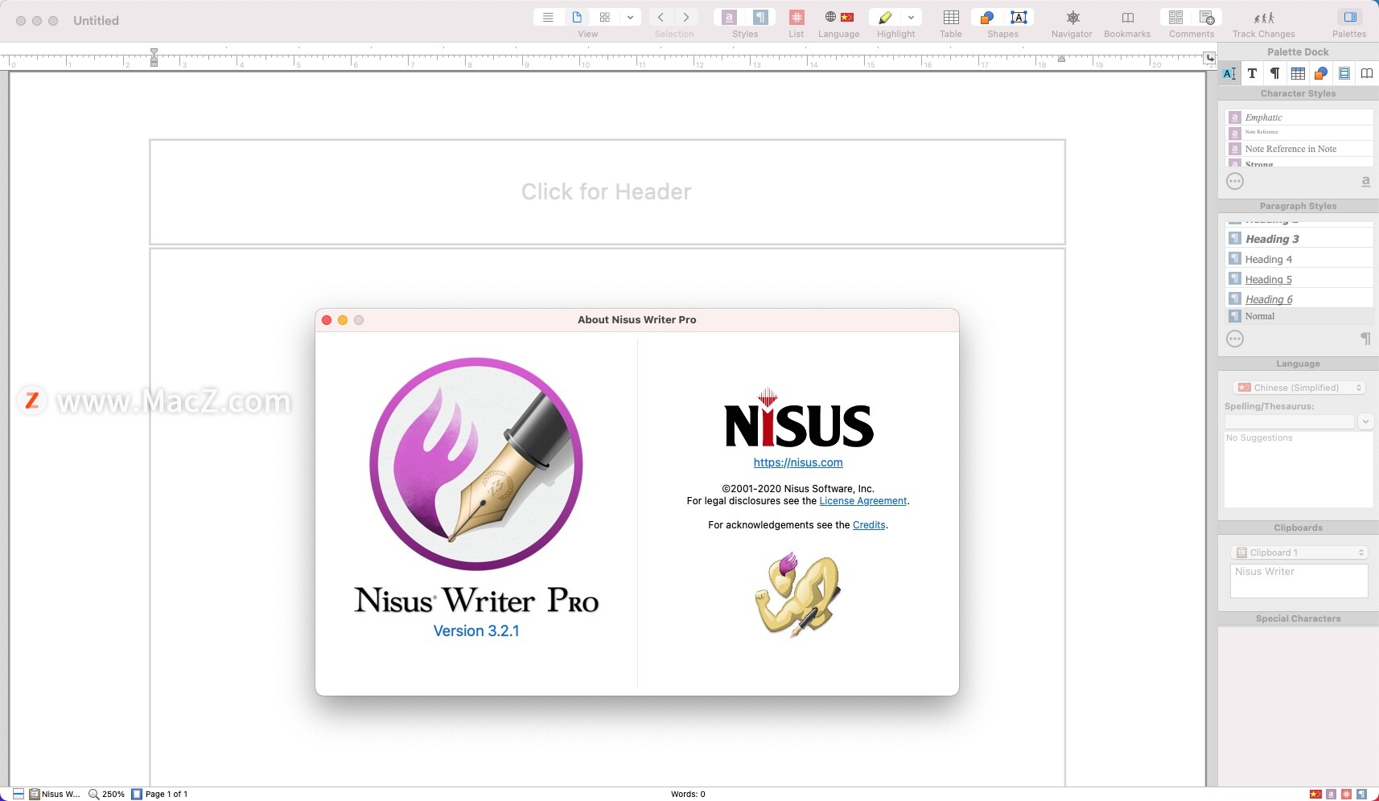This screenshot has height=801, width=1379.
Task: Click the Nisus Writer clipboard content box
Action: click(1299, 581)
